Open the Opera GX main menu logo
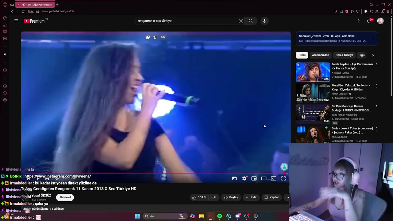393x221 pixels. (x=5, y=5)
